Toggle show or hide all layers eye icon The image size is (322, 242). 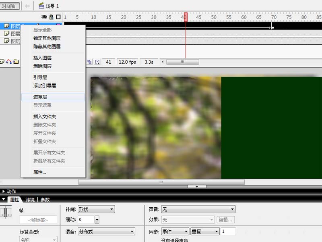(44, 17)
